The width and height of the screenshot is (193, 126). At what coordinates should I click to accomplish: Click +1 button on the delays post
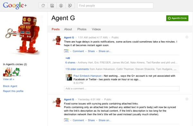(x=66, y=51)
